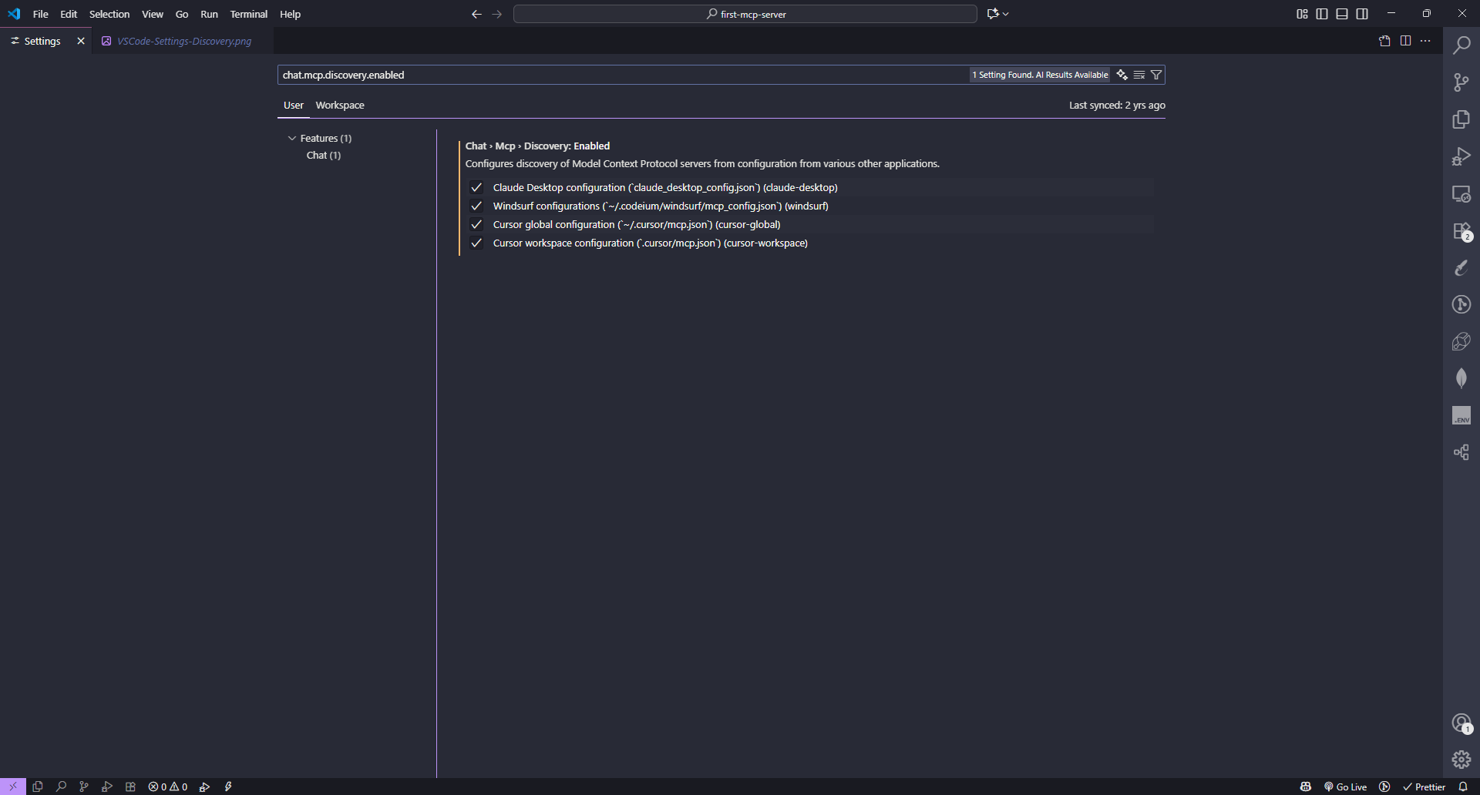1480x795 pixels.
Task: Navigate back with the left arrow
Action: tap(476, 14)
